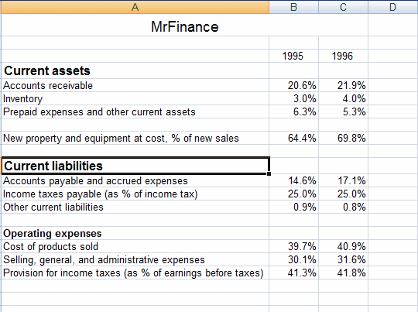Screen dimensions: 418x312
Task: Select column B header
Action: coord(294,7)
